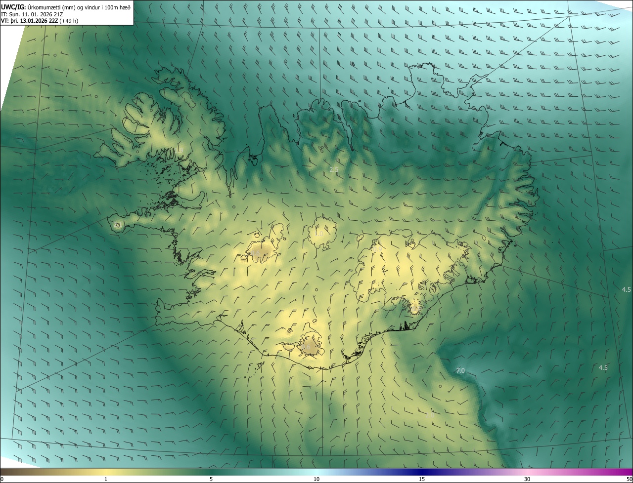Click the '7.0' value label on the map
633x483 pixels.
point(460,370)
